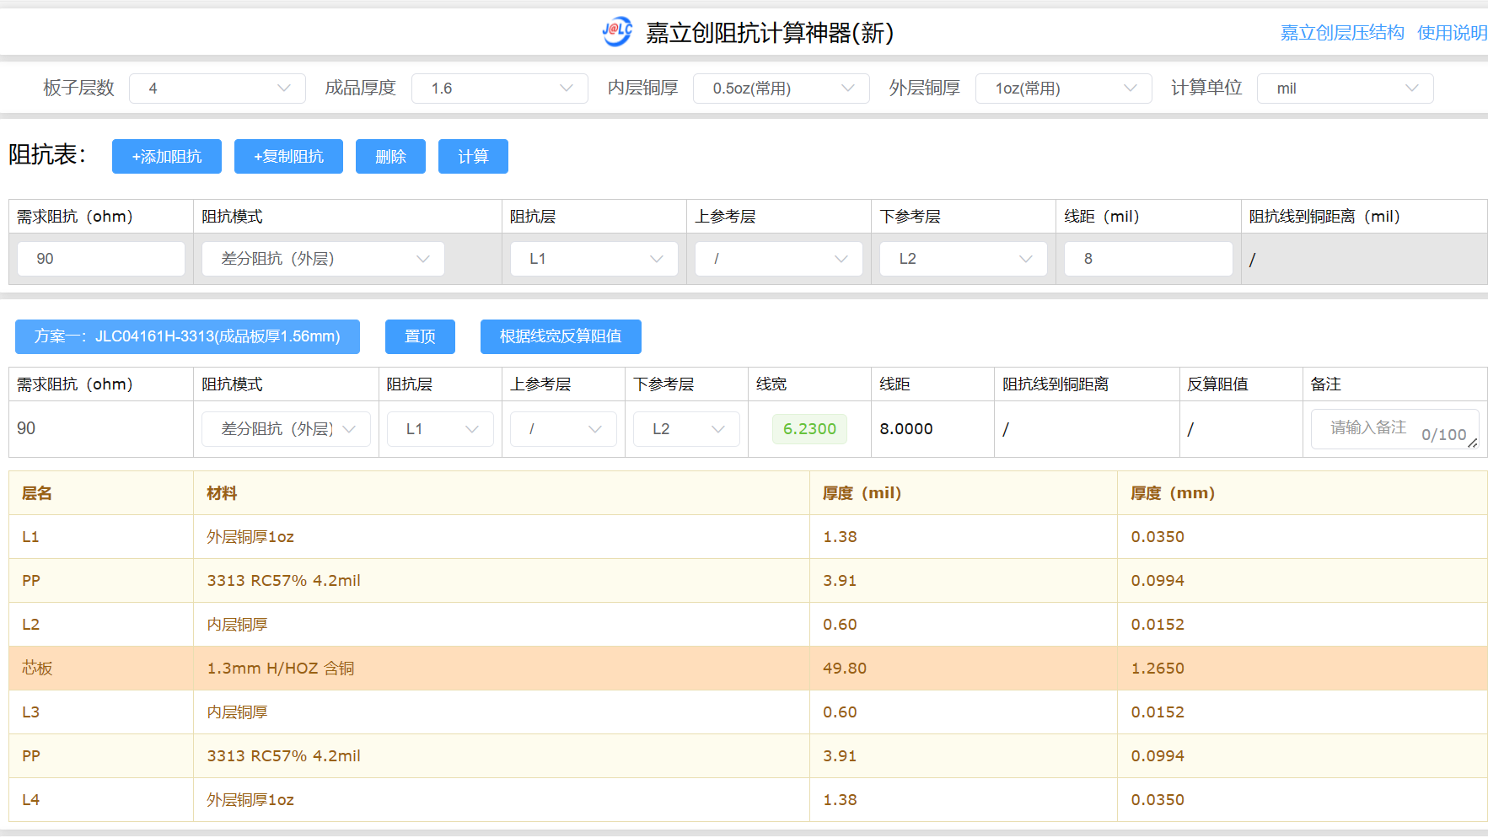
Task: Click the 嘉立创阻抗计算神器(新) title
Action: click(770, 33)
